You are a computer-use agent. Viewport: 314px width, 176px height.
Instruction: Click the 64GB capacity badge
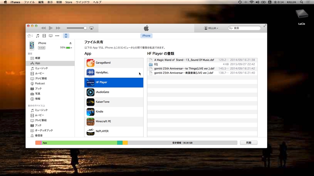coord(42,48)
